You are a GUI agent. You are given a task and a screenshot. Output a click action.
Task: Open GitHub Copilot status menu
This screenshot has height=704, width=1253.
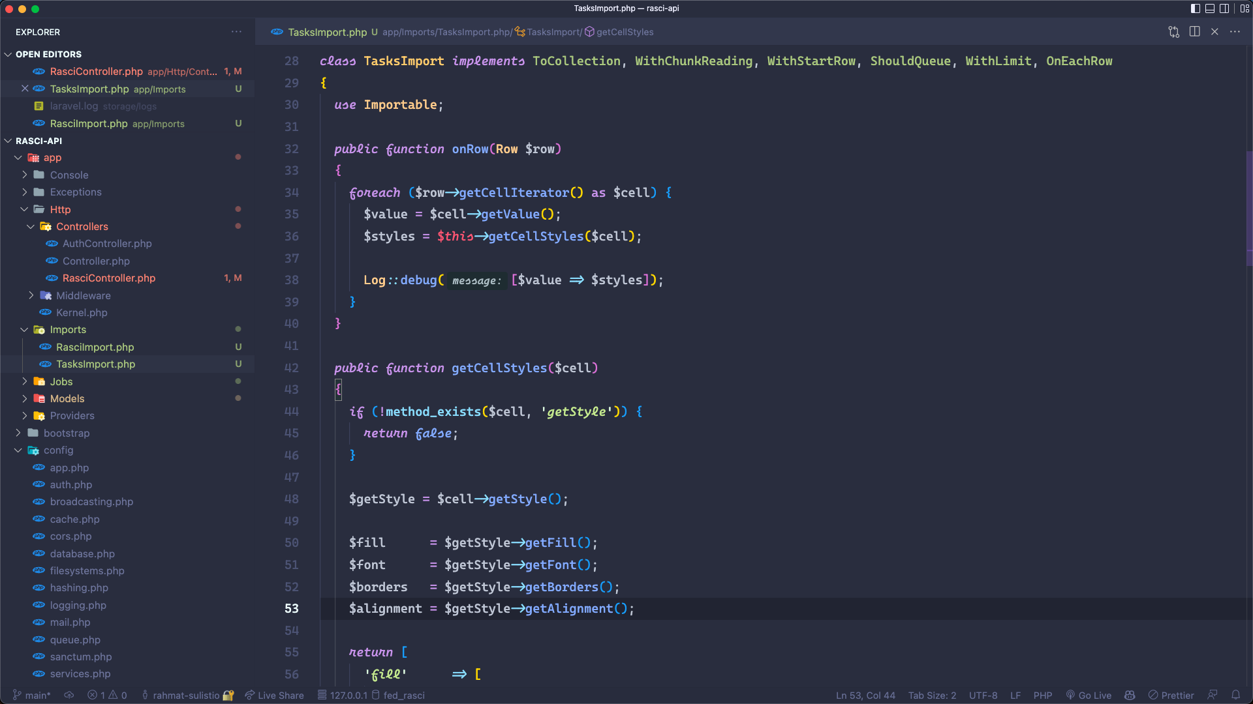(x=1130, y=696)
